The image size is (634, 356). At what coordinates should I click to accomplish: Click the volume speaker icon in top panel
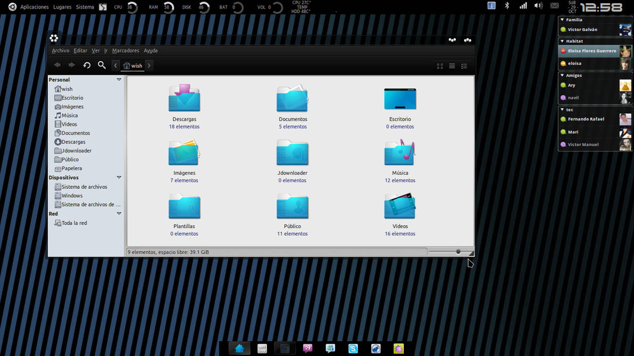click(x=538, y=6)
